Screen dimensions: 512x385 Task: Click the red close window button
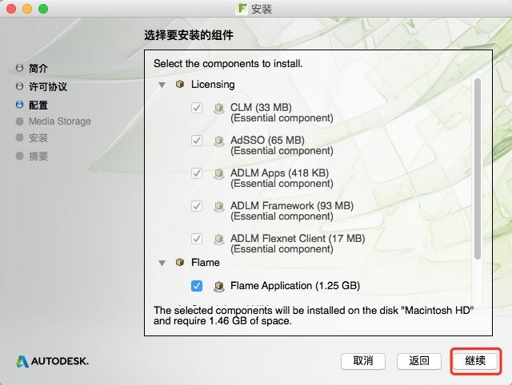click(11, 9)
